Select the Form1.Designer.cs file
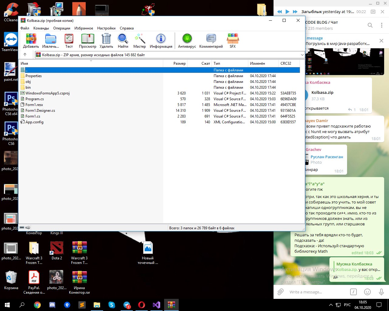Image resolution: width=389 pixels, height=311 pixels. coord(160,111)
